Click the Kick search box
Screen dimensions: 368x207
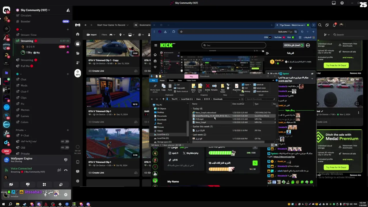tap(233, 45)
